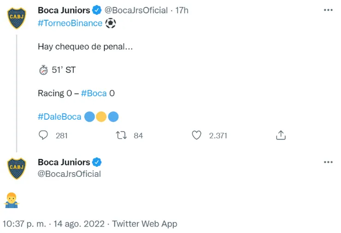Image resolution: width=341 pixels, height=233 pixels.
Task: Click the @BocaJrsOficial handle under the reply
Action: [69, 174]
